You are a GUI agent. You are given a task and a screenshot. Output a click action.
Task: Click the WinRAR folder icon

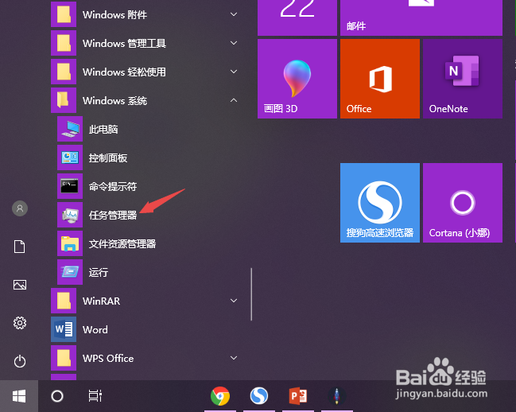point(64,301)
